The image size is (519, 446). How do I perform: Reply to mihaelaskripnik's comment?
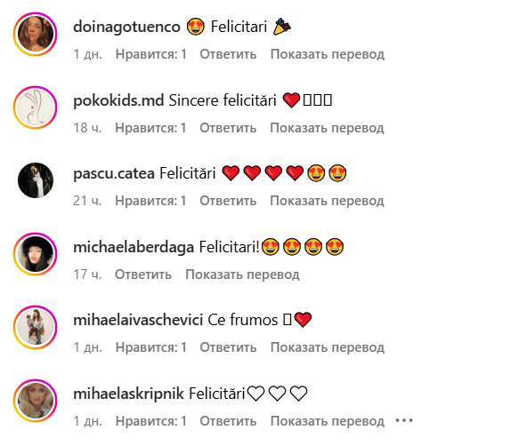[228, 421]
